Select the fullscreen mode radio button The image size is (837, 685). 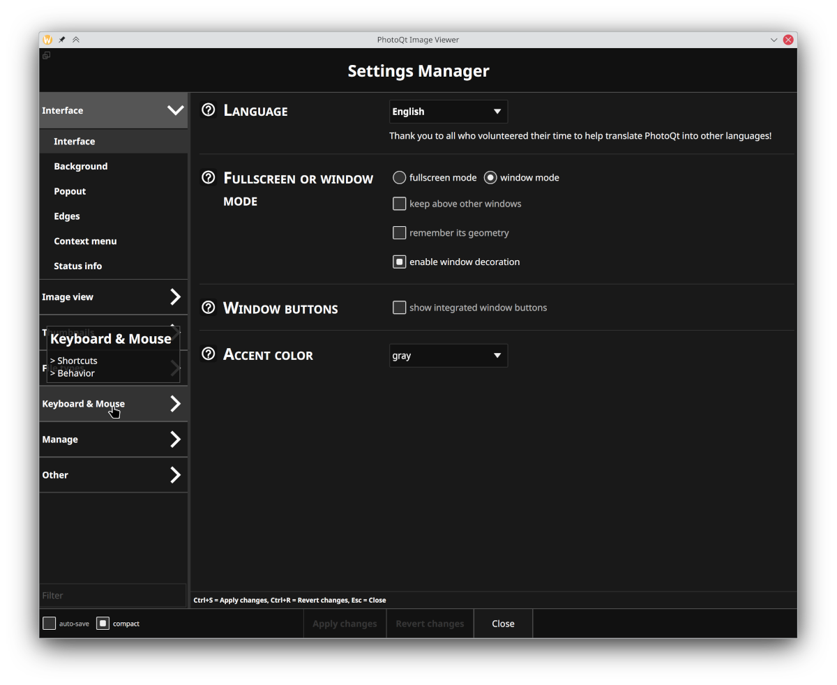pos(400,178)
